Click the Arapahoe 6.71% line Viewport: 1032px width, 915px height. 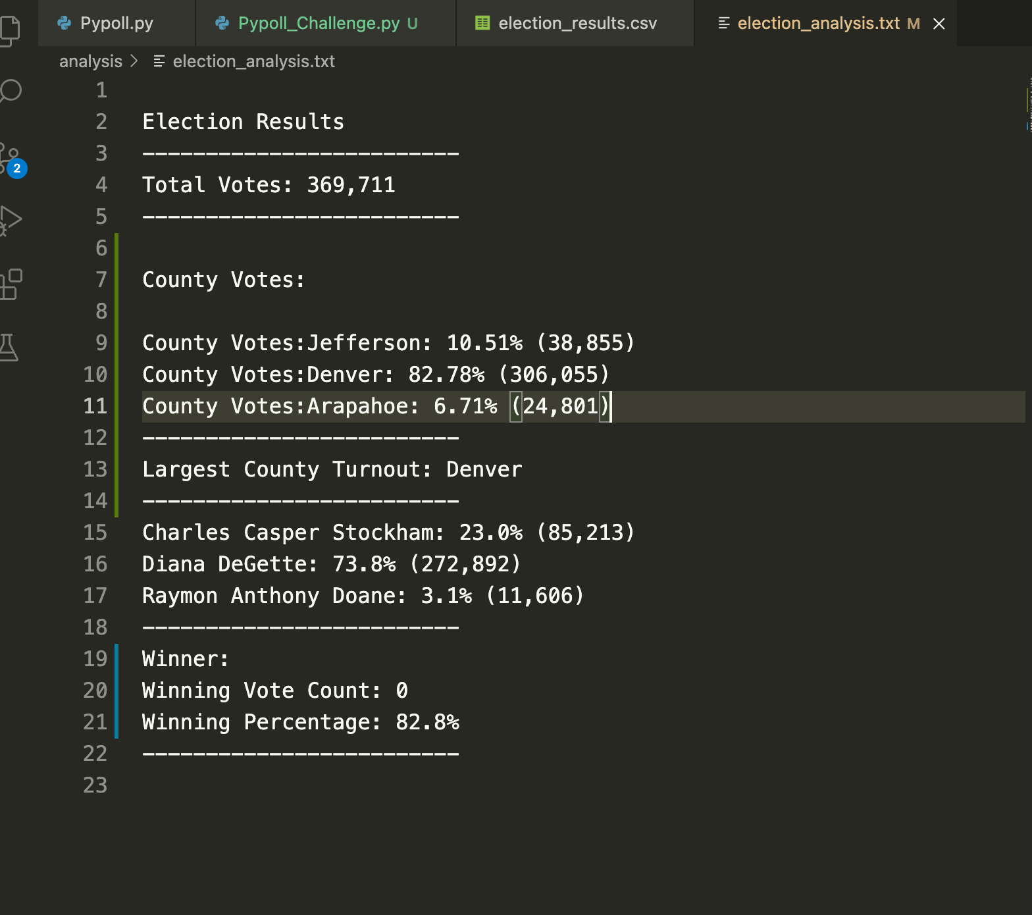376,406
